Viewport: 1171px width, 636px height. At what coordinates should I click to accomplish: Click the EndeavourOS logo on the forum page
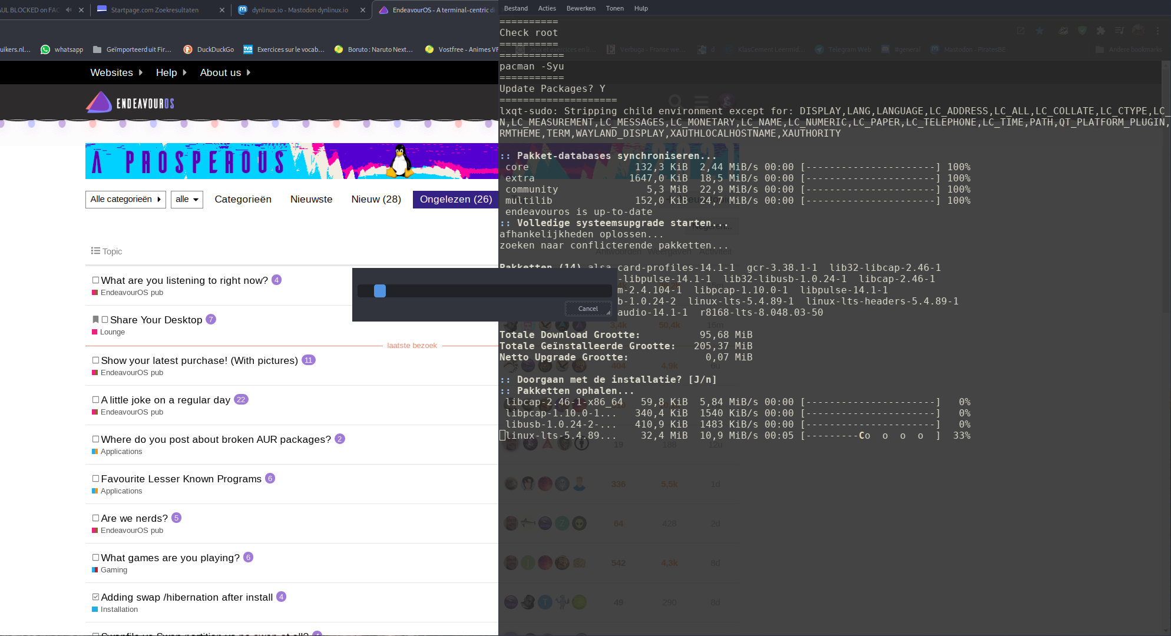[x=100, y=102]
